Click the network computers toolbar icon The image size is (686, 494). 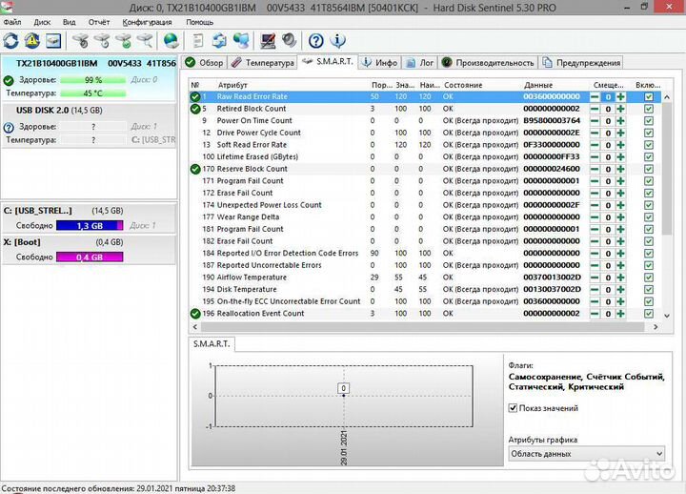pyautogui.click(x=241, y=41)
